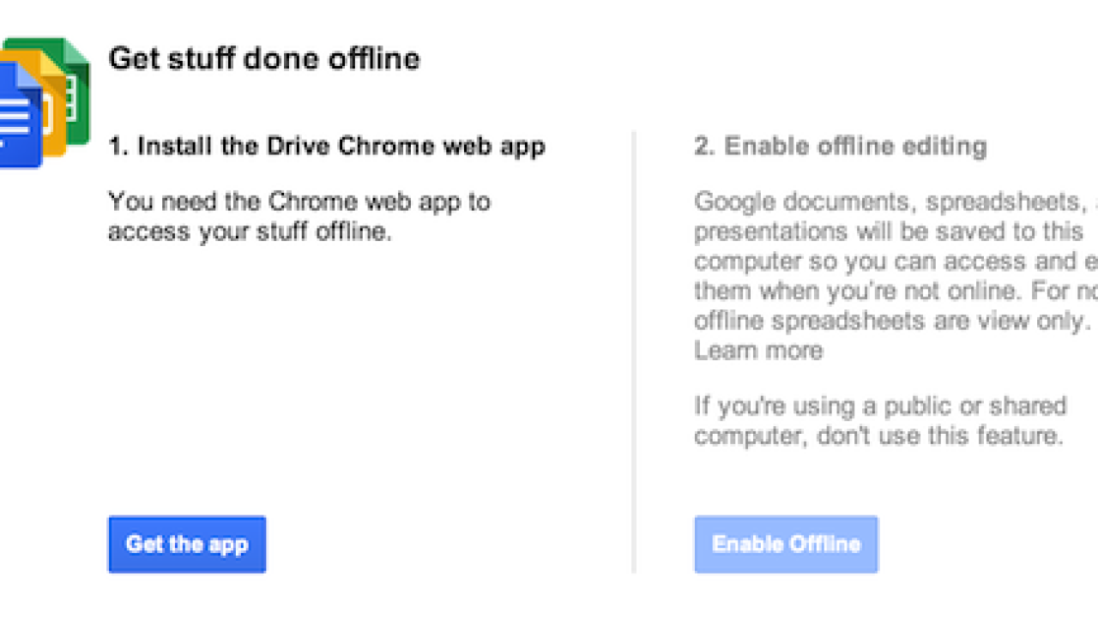Click the "You need the Chrome web app" text
The width and height of the screenshot is (1098, 619).
[299, 202]
